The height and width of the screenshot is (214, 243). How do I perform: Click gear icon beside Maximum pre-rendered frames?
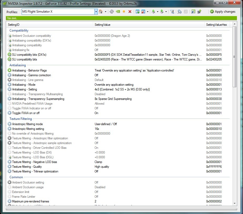click(x=9, y=201)
